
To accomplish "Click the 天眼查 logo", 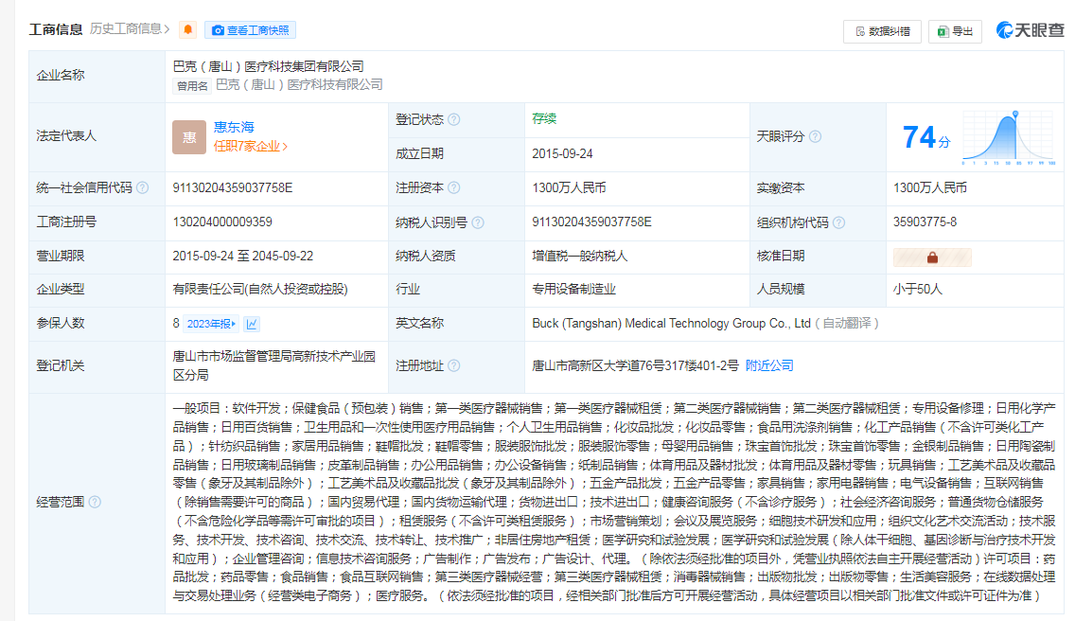I will [x=1030, y=30].
